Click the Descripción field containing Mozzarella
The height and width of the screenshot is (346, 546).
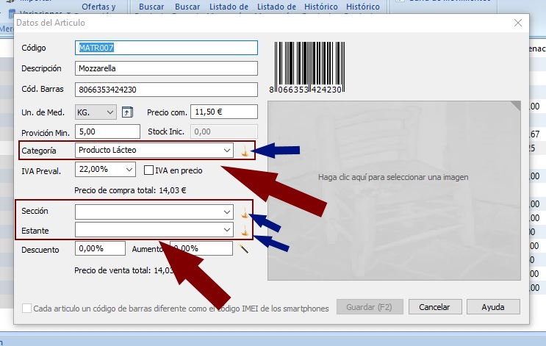point(167,68)
